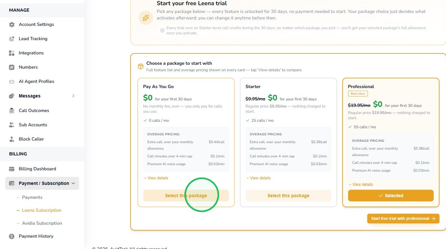Open the Payments submenu item
446x249 pixels.
(32, 197)
